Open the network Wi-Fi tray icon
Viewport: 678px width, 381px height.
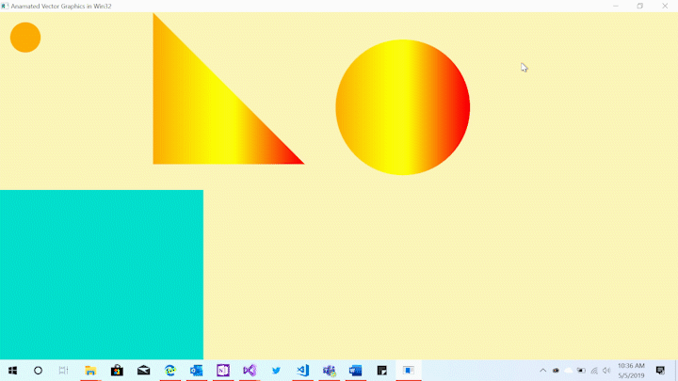(x=594, y=371)
